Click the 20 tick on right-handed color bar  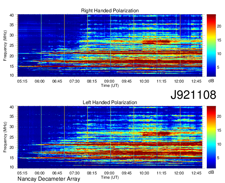click(219, 26)
